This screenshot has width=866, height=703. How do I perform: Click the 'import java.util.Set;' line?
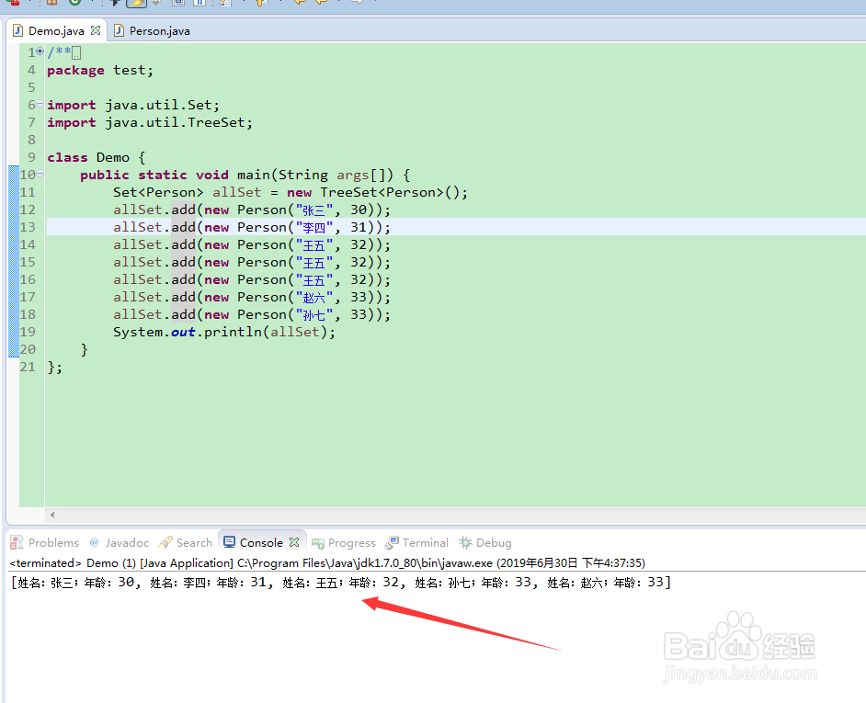pyautogui.click(x=133, y=105)
